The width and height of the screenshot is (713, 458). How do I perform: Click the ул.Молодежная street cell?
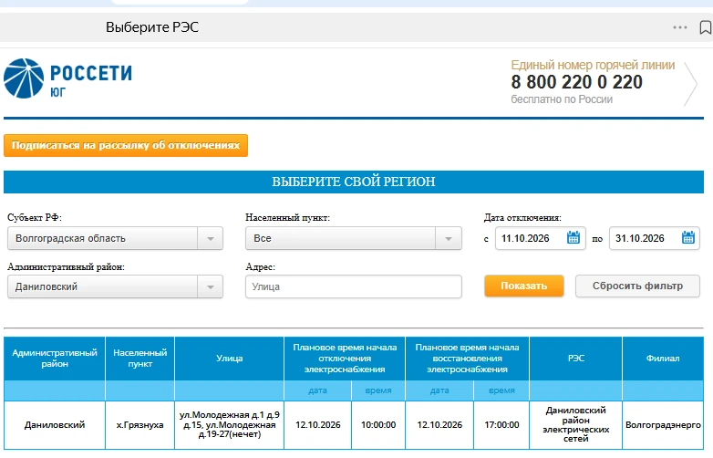pyautogui.click(x=229, y=425)
